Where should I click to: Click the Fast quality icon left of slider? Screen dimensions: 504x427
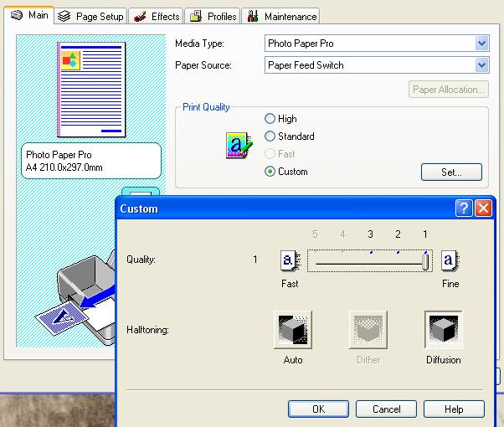[x=289, y=260]
